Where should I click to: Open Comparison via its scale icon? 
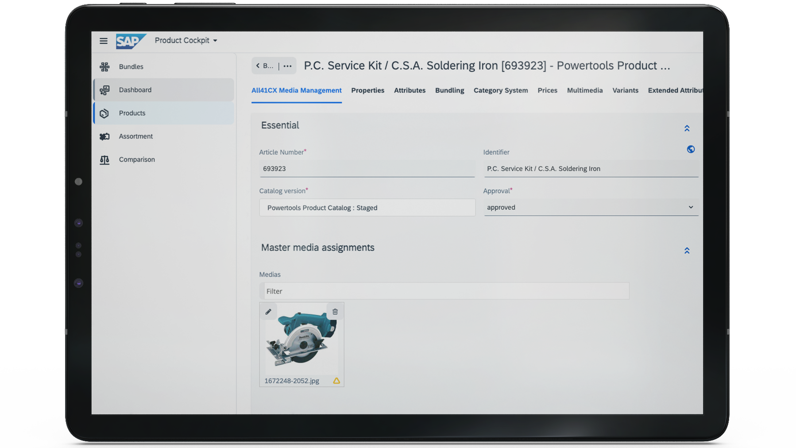coord(104,159)
